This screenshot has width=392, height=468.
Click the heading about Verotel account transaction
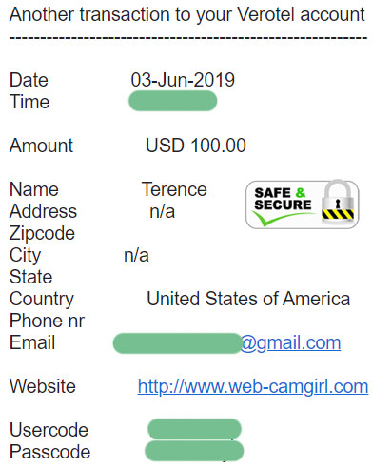click(187, 15)
